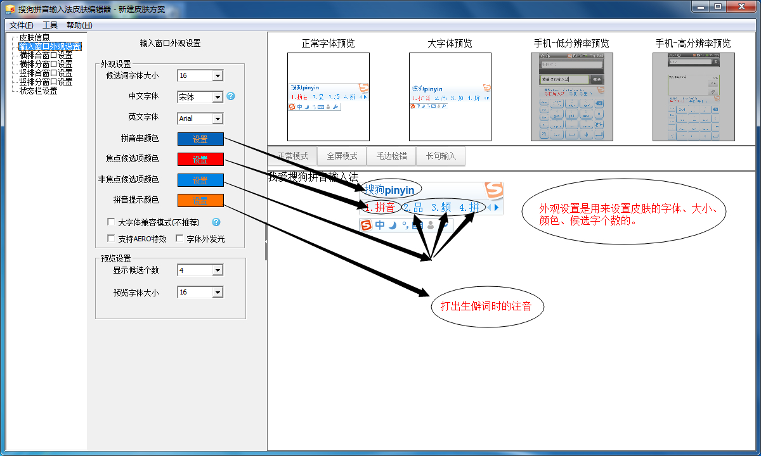Screen dimensions: 761x456
Task: Click punctuation icon on status bar
Action: click(405, 226)
